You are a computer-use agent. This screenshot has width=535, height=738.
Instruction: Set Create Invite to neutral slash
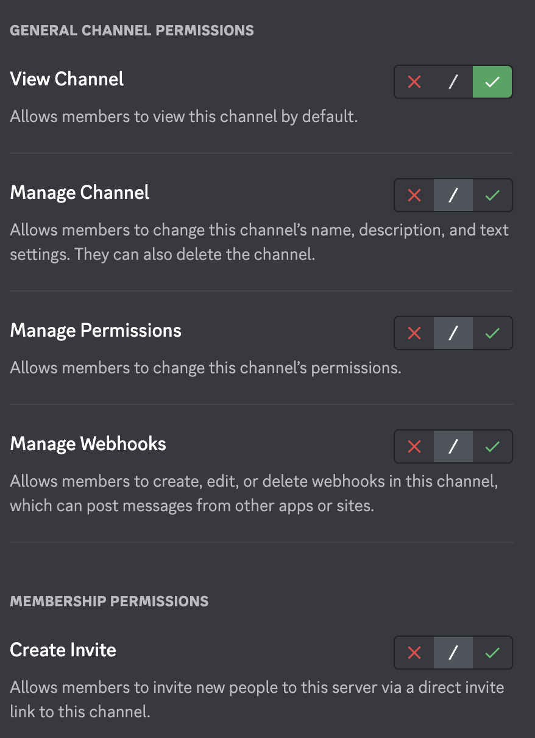click(x=453, y=653)
